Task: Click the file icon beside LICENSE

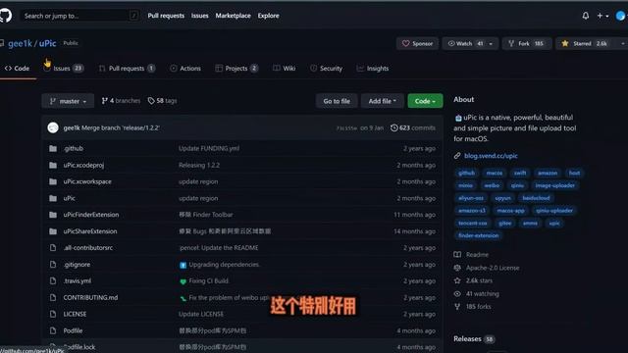Action: click(53, 314)
